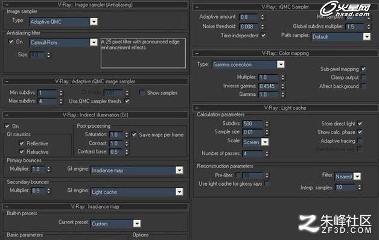Click the Interp. samples value field
The image size is (379, 240).
click(345, 188)
